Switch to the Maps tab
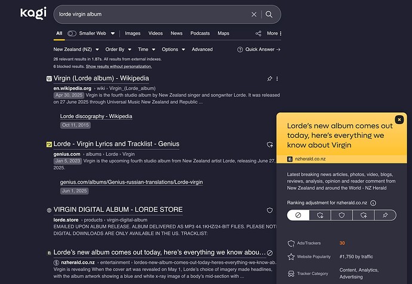Screen dimensions: 412x284 (223, 33)
